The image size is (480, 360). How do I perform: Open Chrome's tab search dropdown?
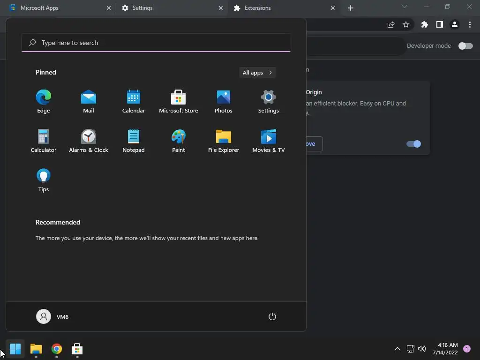tap(405, 7)
